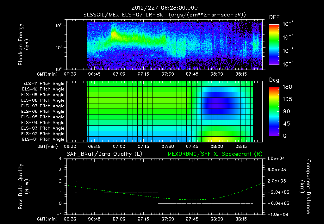Image resolution: width=324 pixels, height=224 pixels.
Task: Select the ELS-10 Pitch Angle row label
Action: point(43,89)
